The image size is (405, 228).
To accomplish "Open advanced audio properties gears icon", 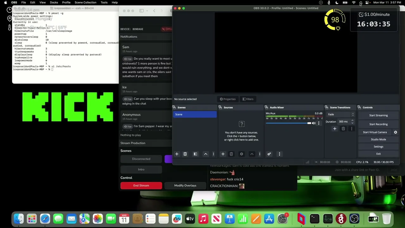I will (x=269, y=154).
